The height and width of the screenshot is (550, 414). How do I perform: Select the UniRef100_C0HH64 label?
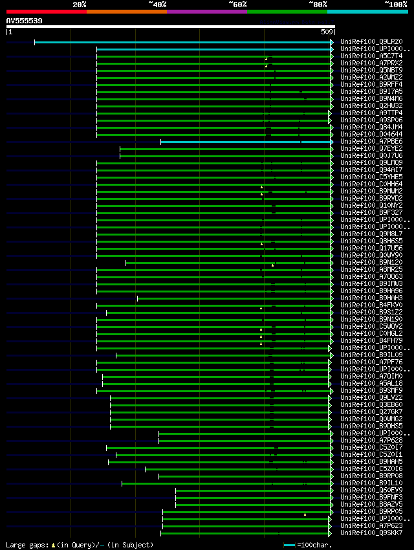(x=371, y=184)
